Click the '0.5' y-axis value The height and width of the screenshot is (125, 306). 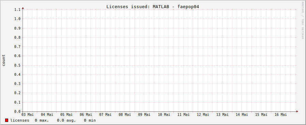17,65
